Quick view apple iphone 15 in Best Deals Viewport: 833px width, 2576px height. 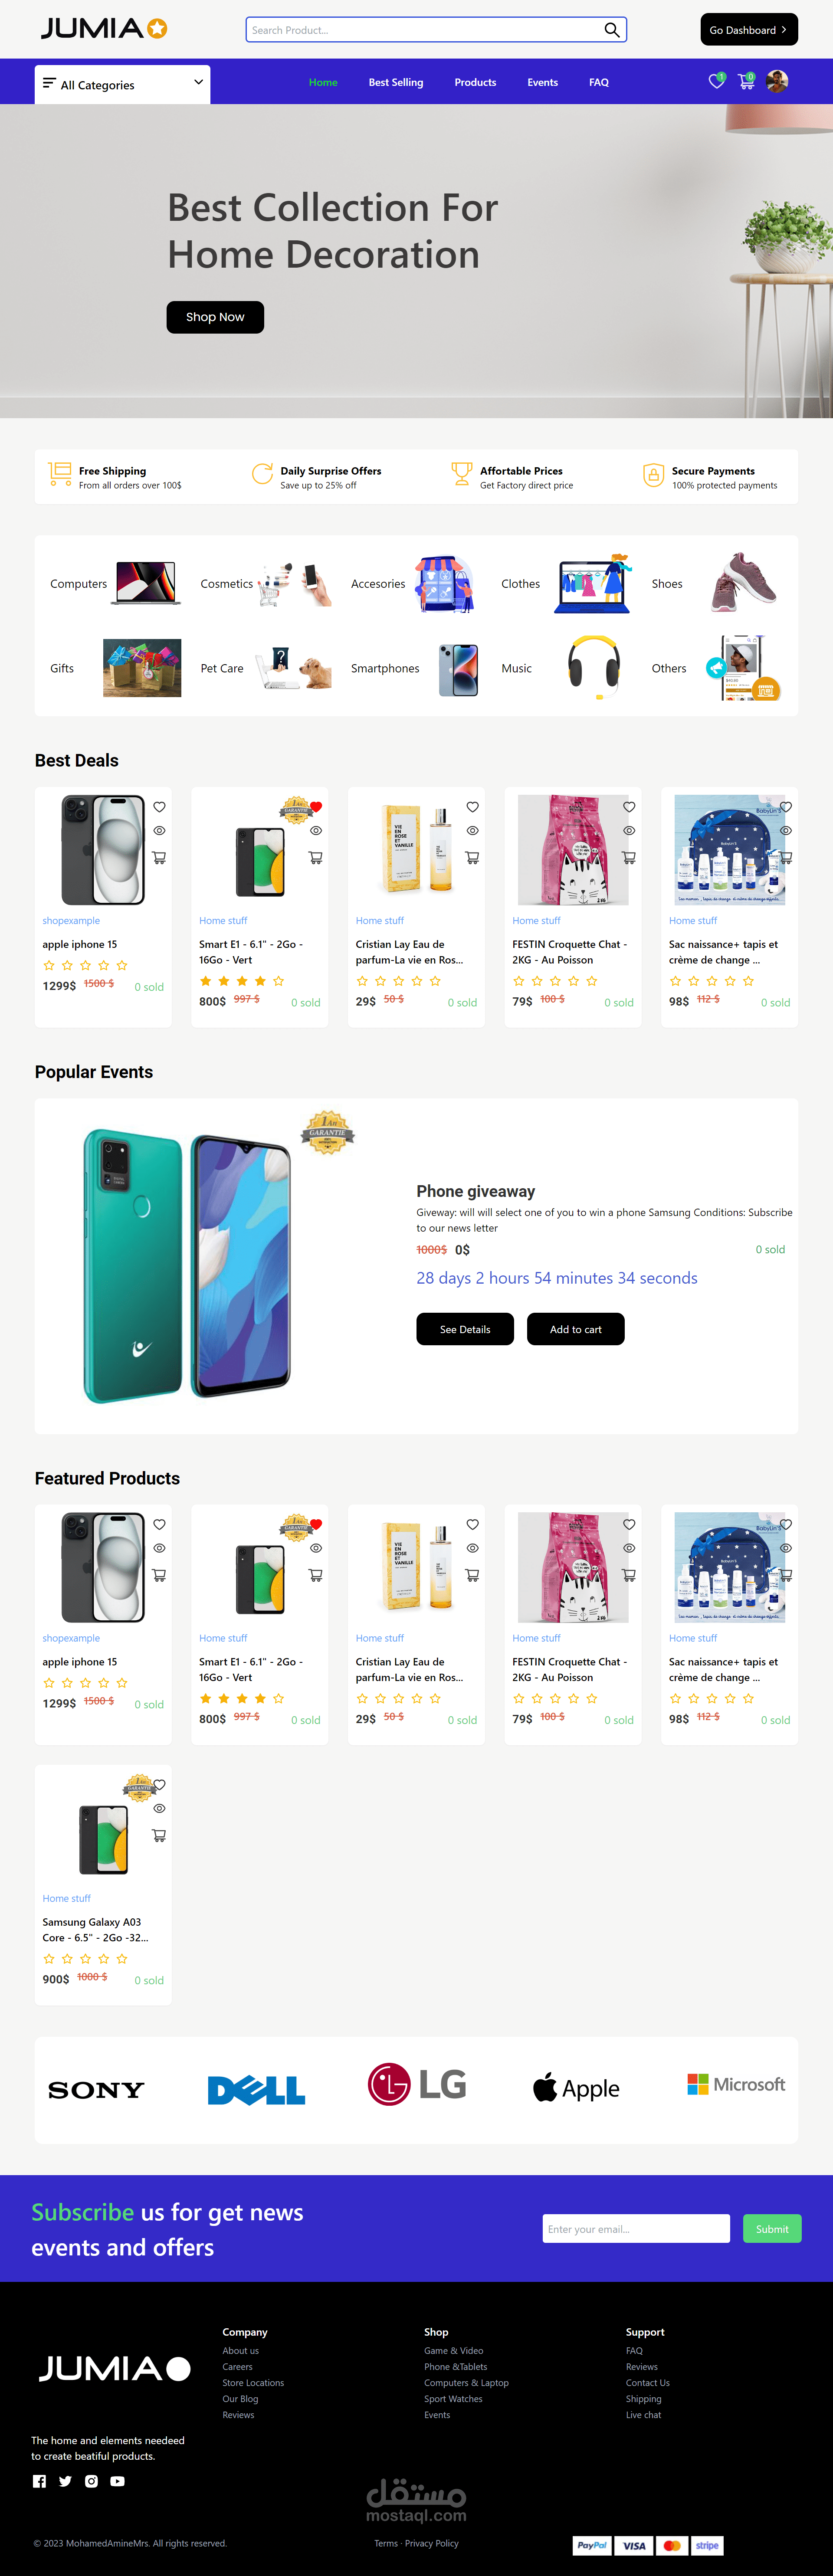159,831
